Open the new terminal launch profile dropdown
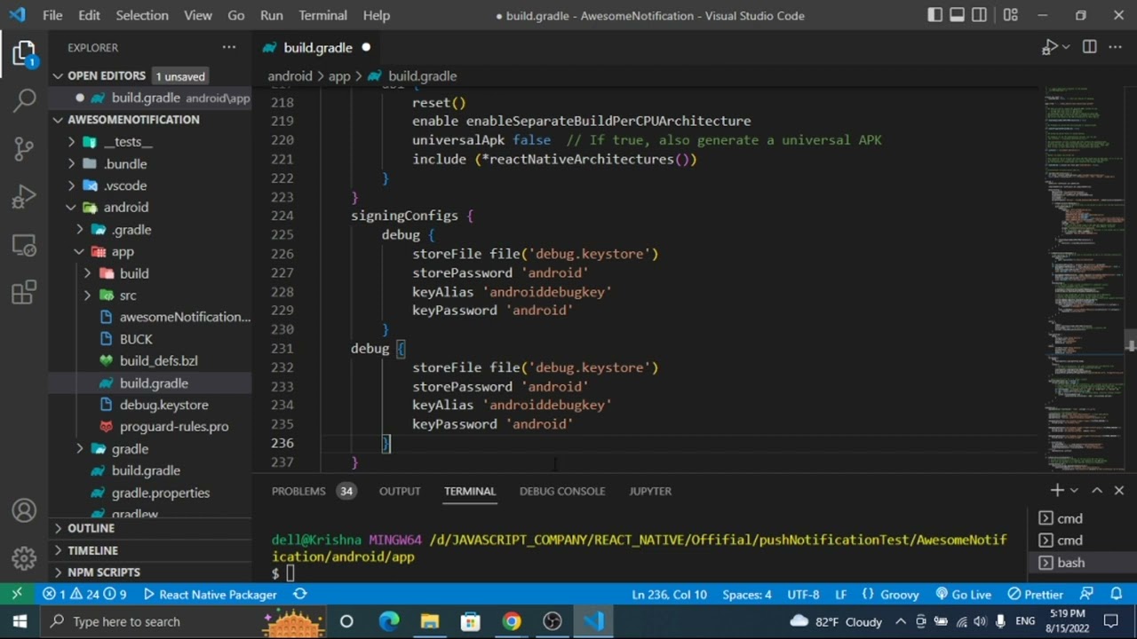This screenshot has height=639, width=1137. 1074,490
